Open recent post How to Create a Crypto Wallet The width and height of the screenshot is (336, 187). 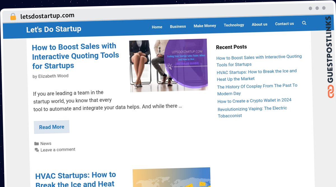(x=255, y=100)
